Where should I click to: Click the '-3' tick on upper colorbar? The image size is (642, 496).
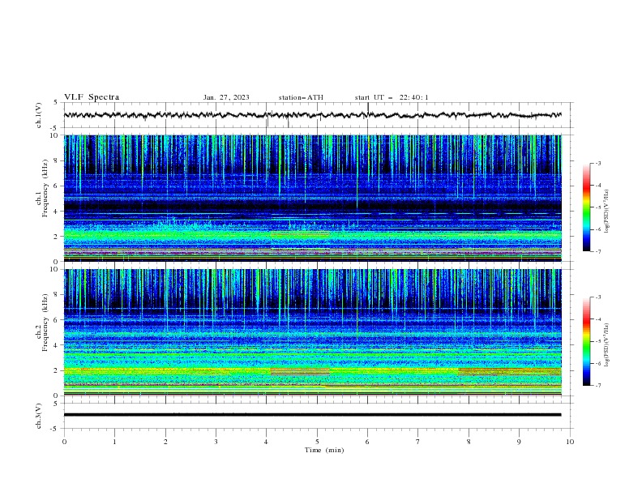pos(597,163)
